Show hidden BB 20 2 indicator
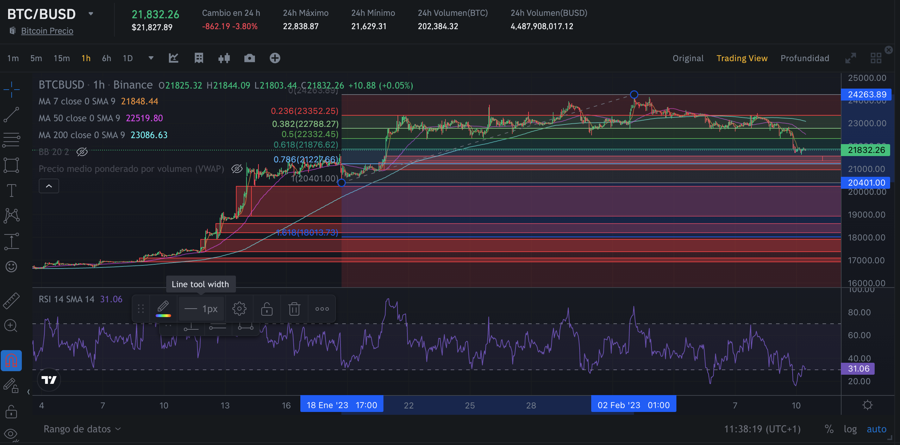Image resolution: width=900 pixels, height=445 pixels. coord(82,152)
